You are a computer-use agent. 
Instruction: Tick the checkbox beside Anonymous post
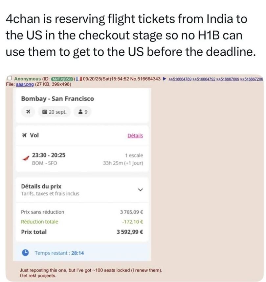pos(10,79)
